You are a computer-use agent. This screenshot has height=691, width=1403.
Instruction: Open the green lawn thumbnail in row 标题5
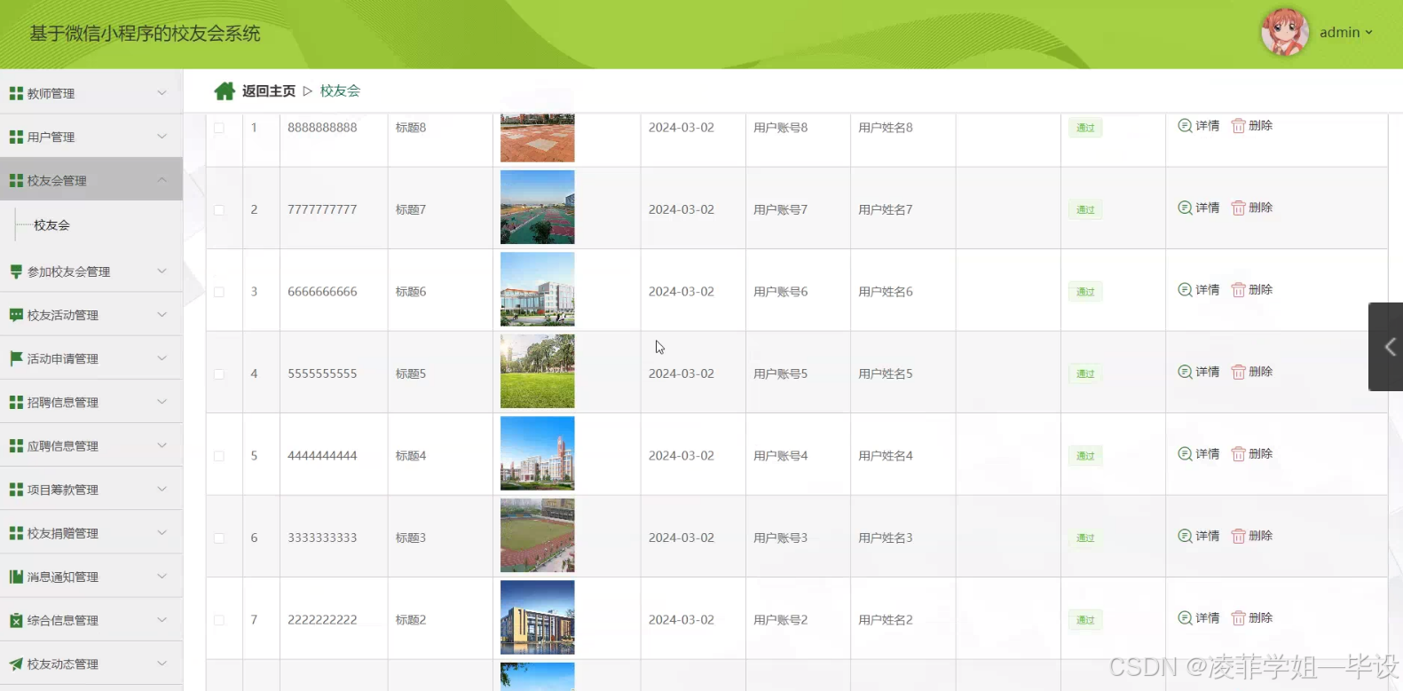[x=537, y=371]
